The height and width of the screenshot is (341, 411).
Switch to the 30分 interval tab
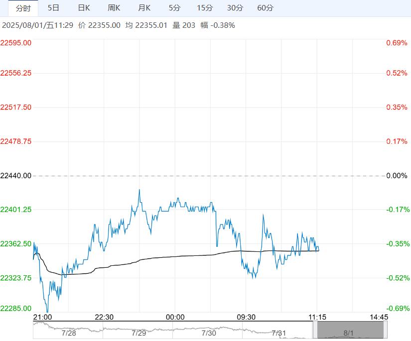(x=235, y=8)
